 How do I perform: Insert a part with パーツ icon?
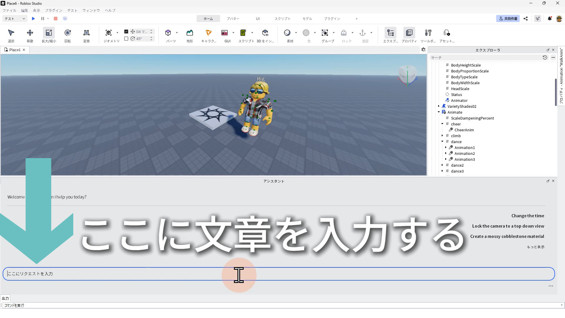168,33
